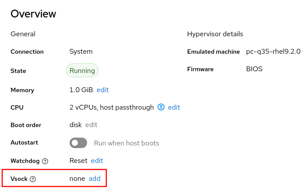Screen dimensions: 308x190
Task: Click the 1.0 GiB memory value
Action: point(81,90)
